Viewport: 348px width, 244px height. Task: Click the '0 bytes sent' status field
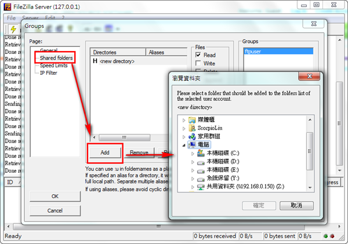point(280,236)
